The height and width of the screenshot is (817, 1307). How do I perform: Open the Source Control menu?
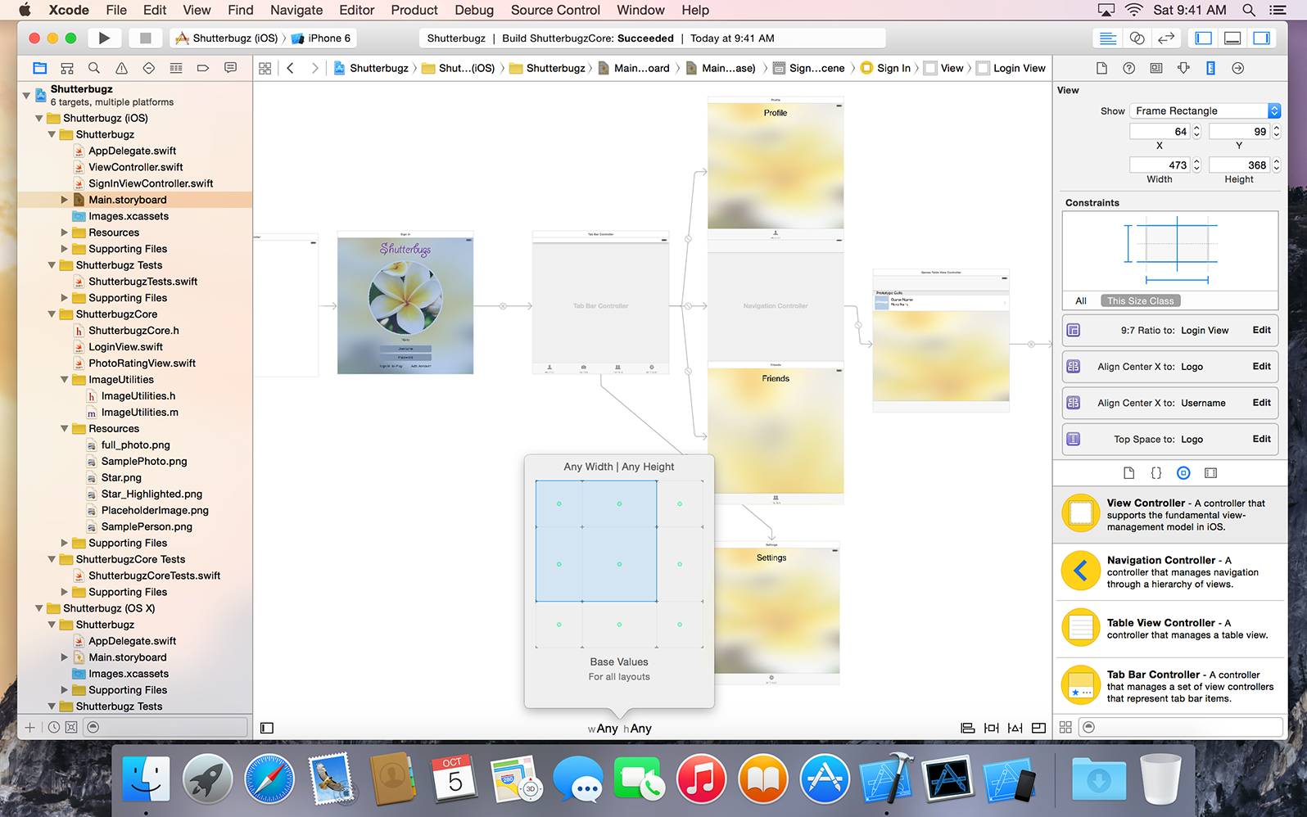[x=555, y=10]
